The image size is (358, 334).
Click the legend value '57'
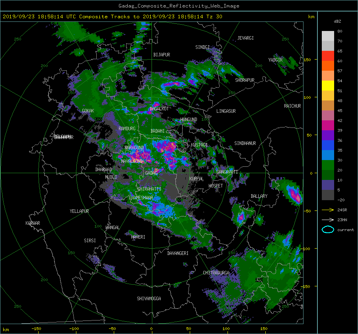340,71
